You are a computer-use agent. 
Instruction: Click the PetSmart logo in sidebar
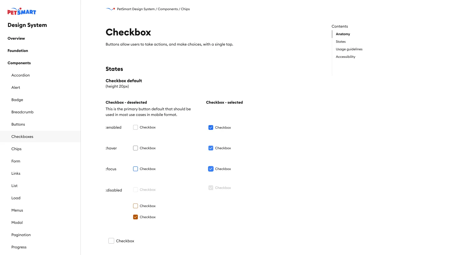(22, 11)
